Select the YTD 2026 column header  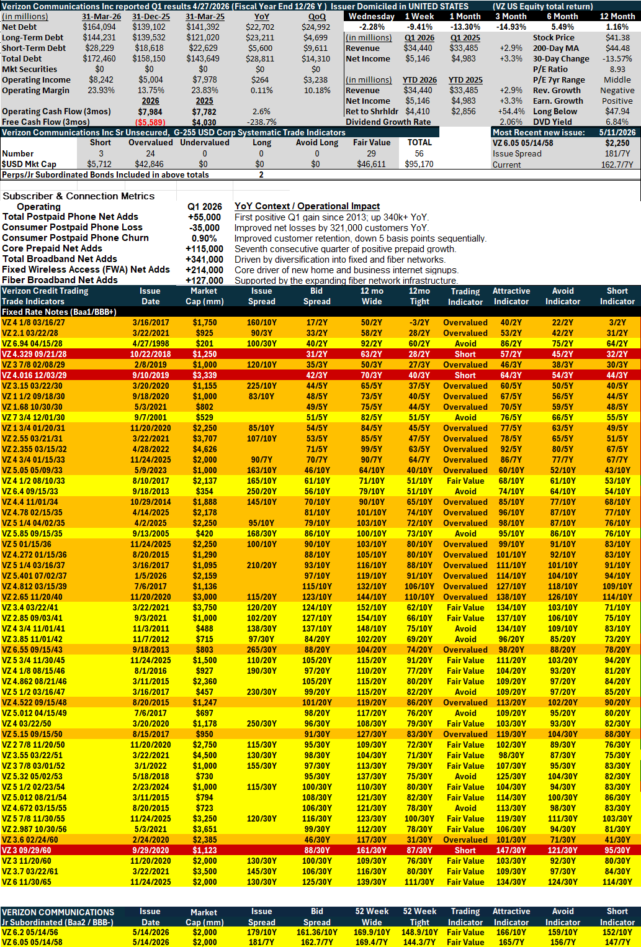(x=419, y=79)
